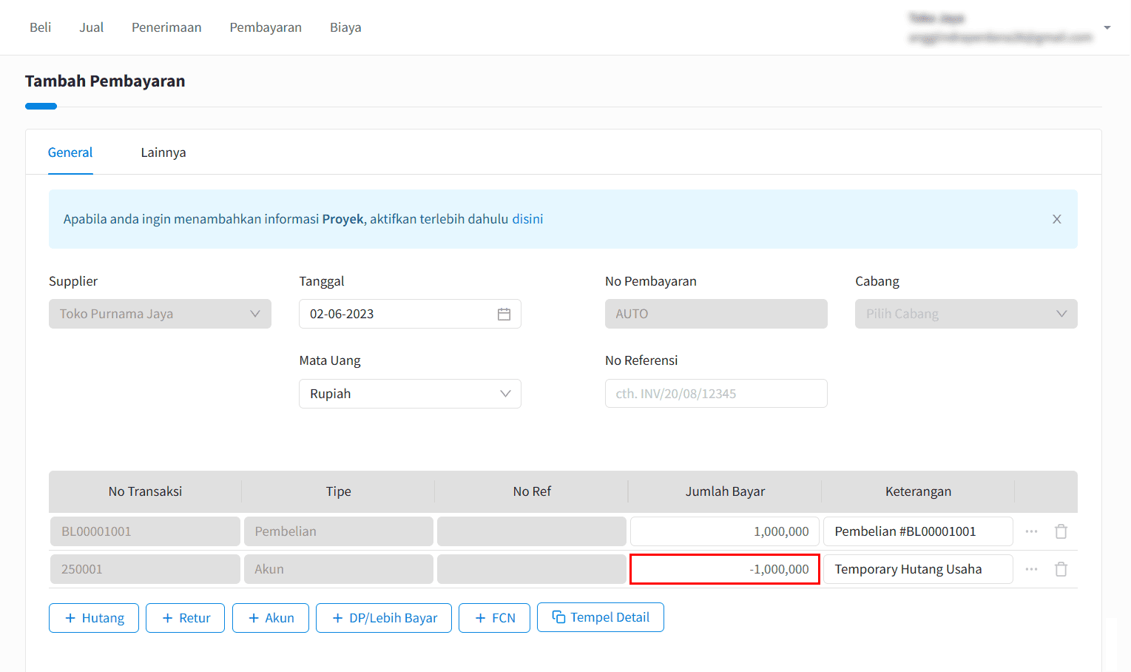
Task: Add an Akun line
Action: (271, 618)
